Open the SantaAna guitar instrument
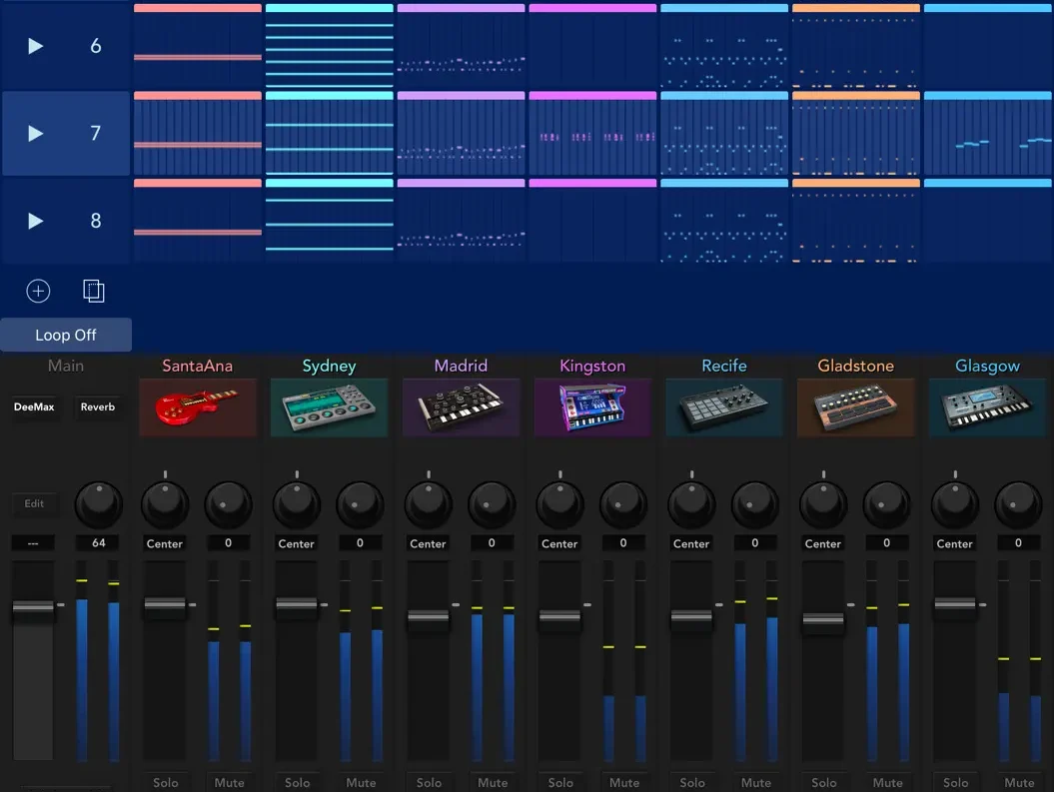The width and height of the screenshot is (1054, 792). [x=198, y=407]
